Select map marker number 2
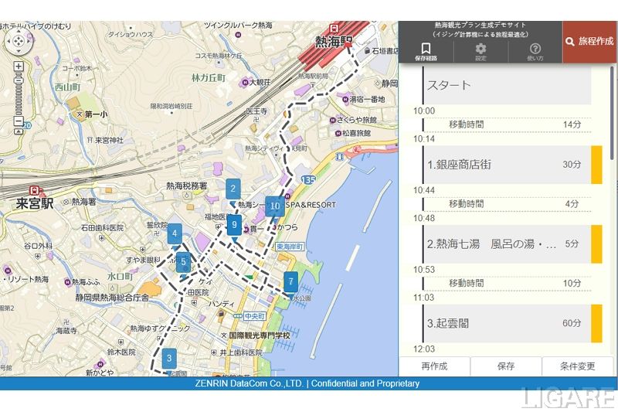 click(233, 189)
